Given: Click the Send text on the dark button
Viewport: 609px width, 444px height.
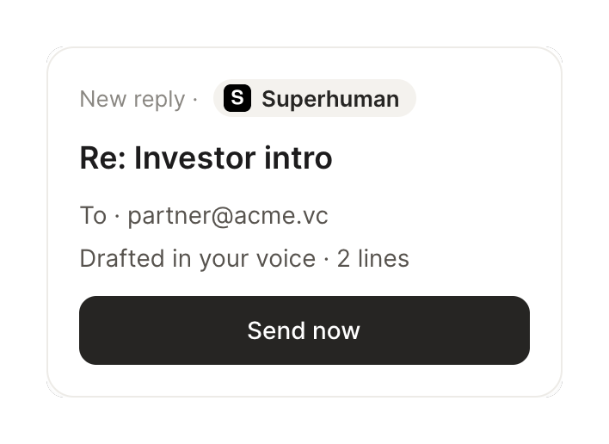Looking at the screenshot, I should pyautogui.click(x=276, y=330).
